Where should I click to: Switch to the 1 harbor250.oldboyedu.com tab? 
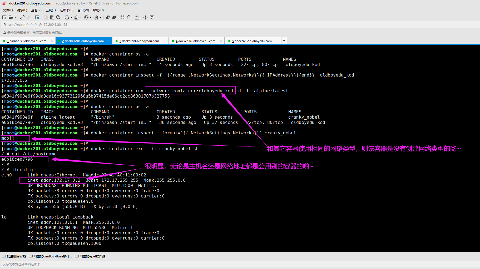click(x=28, y=41)
